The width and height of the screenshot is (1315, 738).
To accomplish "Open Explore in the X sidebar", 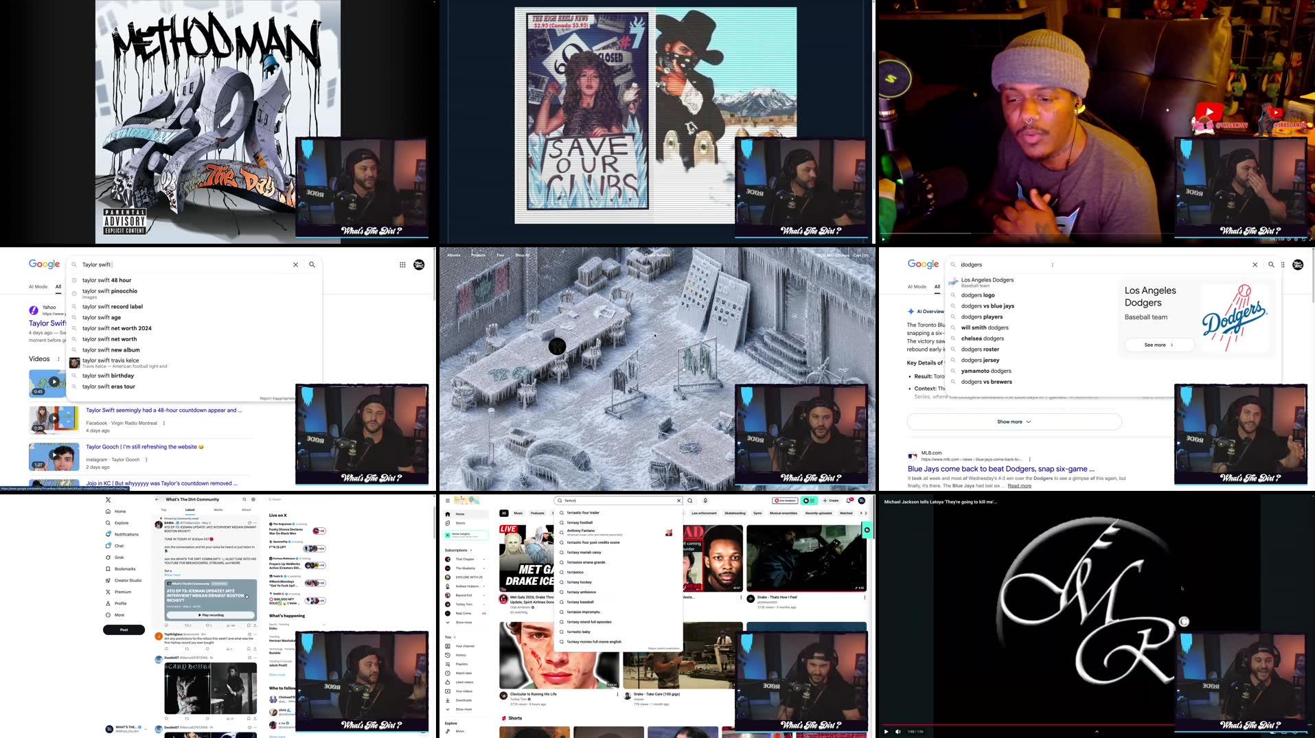I will click(x=117, y=523).
